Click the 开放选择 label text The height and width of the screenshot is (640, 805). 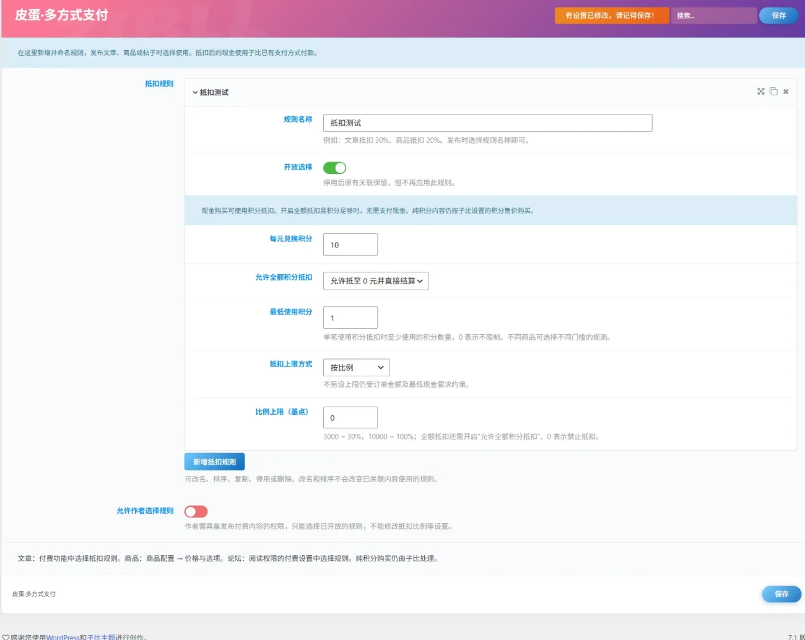point(298,167)
